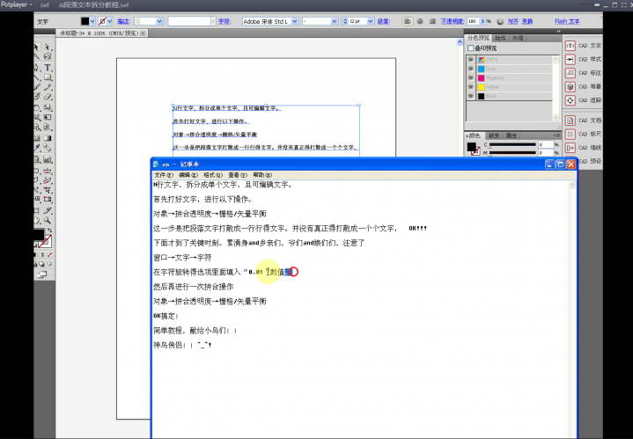Click the CAD 文本 dimension icon
Screen dimensions: 633x439
click(x=570, y=46)
